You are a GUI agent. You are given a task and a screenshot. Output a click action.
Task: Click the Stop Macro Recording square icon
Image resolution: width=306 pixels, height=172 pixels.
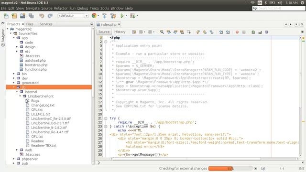click(x=244, y=32)
